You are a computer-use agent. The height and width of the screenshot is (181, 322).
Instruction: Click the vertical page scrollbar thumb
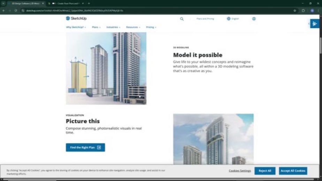pyautogui.click(x=320, y=46)
